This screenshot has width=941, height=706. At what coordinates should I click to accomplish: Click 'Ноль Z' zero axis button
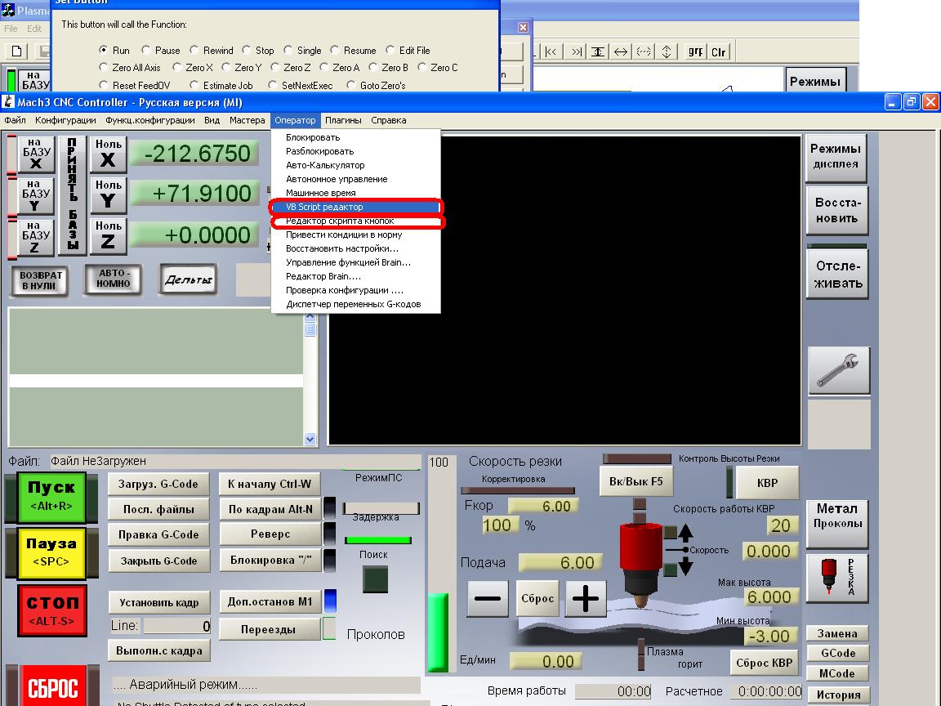pos(108,236)
